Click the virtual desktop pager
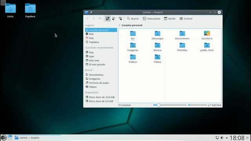The image size is (251, 141). (x=10, y=137)
